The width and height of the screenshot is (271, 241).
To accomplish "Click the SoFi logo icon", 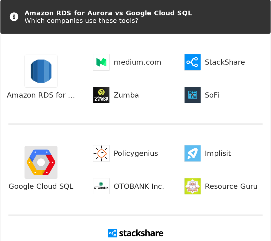I will 192,95.
